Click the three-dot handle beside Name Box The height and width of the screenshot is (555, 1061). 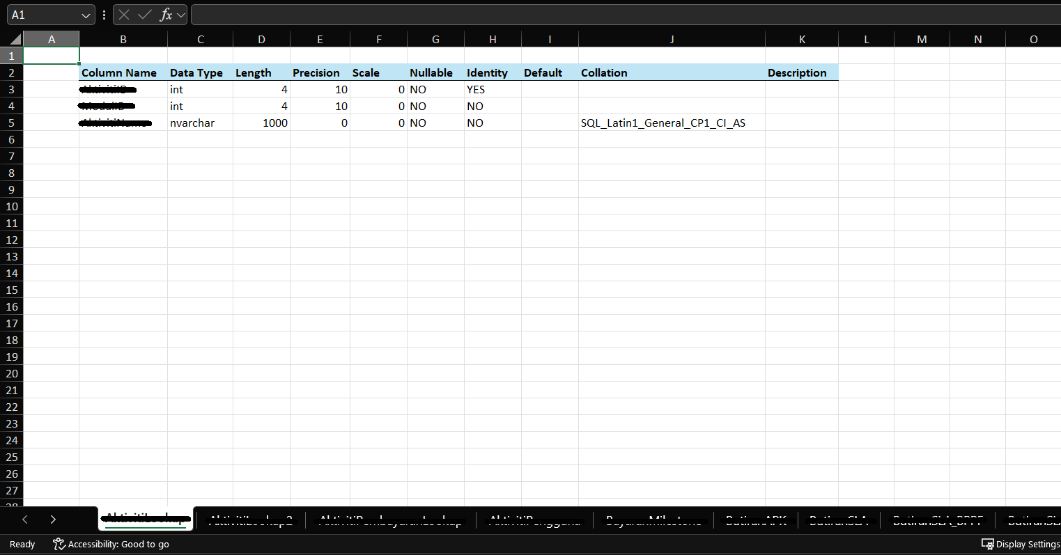click(104, 15)
